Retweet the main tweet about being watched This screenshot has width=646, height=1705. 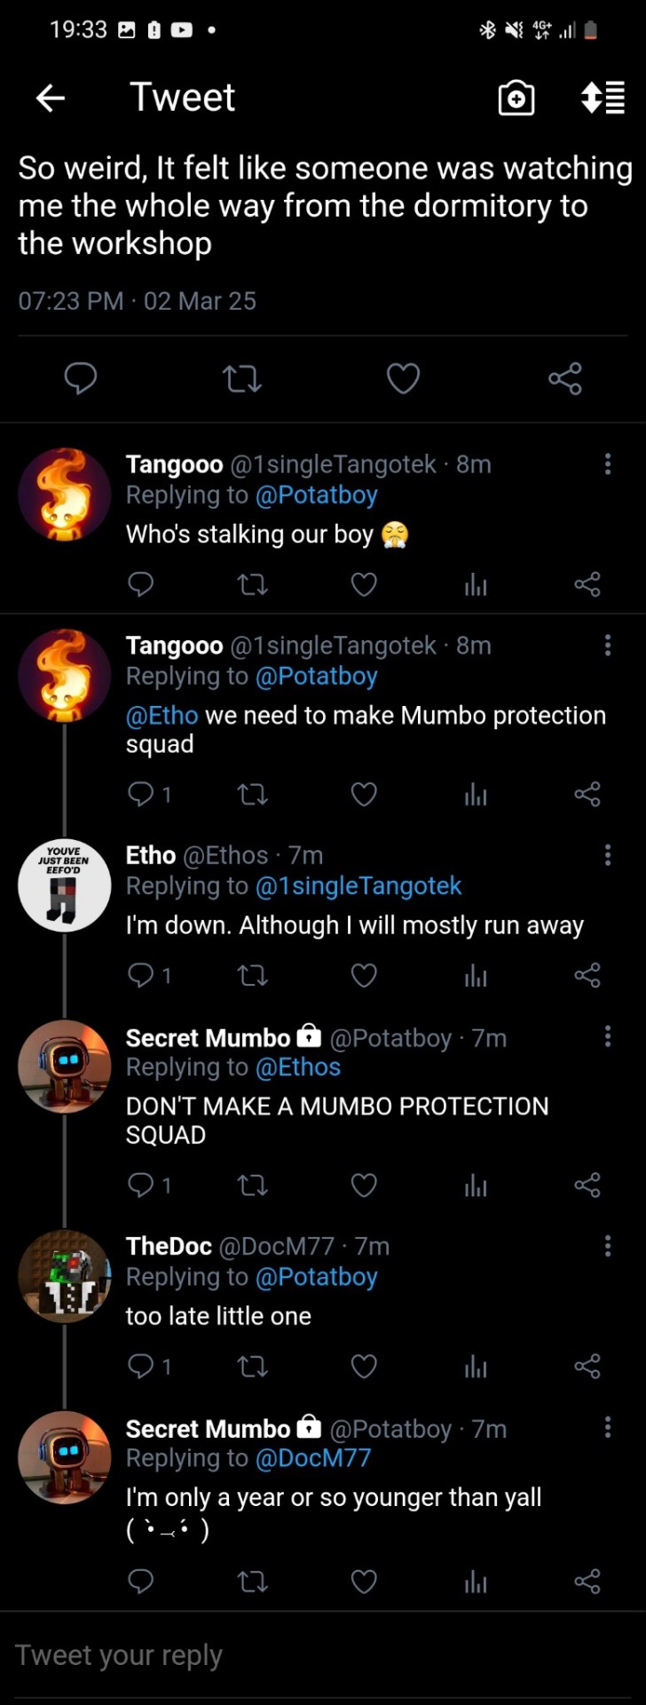[x=241, y=379]
